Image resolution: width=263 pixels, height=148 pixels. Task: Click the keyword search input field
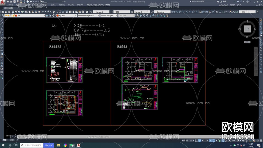(204, 1)
